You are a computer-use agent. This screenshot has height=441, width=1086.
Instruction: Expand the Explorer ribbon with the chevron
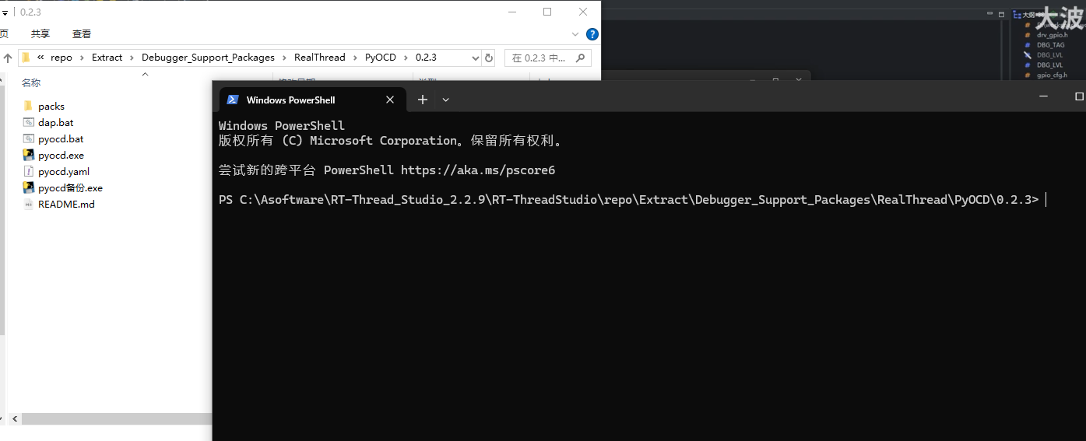point(575,34)
